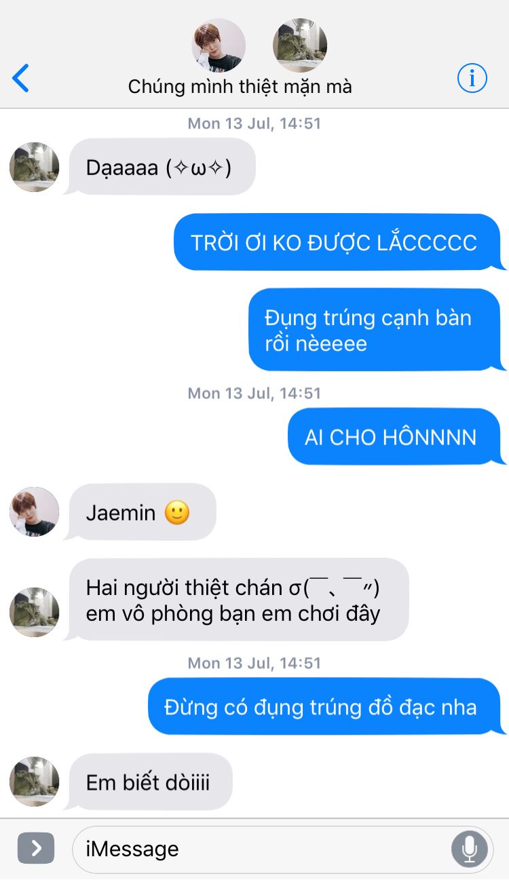Open conversation info via the i icon
Screen dimensions: 509x880
tap(472, 79)
